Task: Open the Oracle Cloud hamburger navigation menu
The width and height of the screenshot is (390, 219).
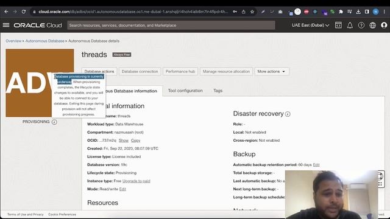Action: click(x=6, y=25)
